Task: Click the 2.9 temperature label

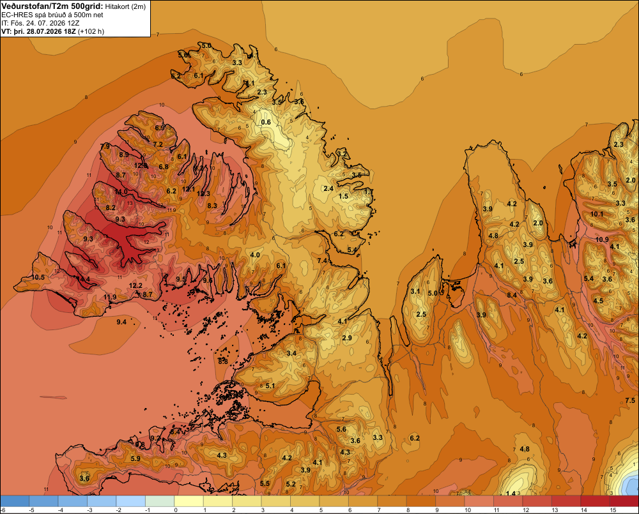Action: [x=347, y=338]
